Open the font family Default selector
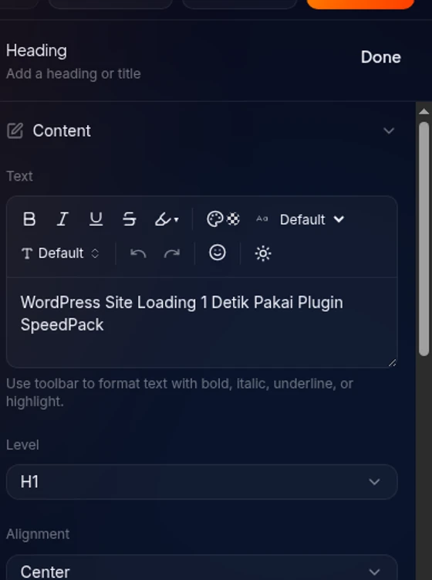 click(60, 253)
